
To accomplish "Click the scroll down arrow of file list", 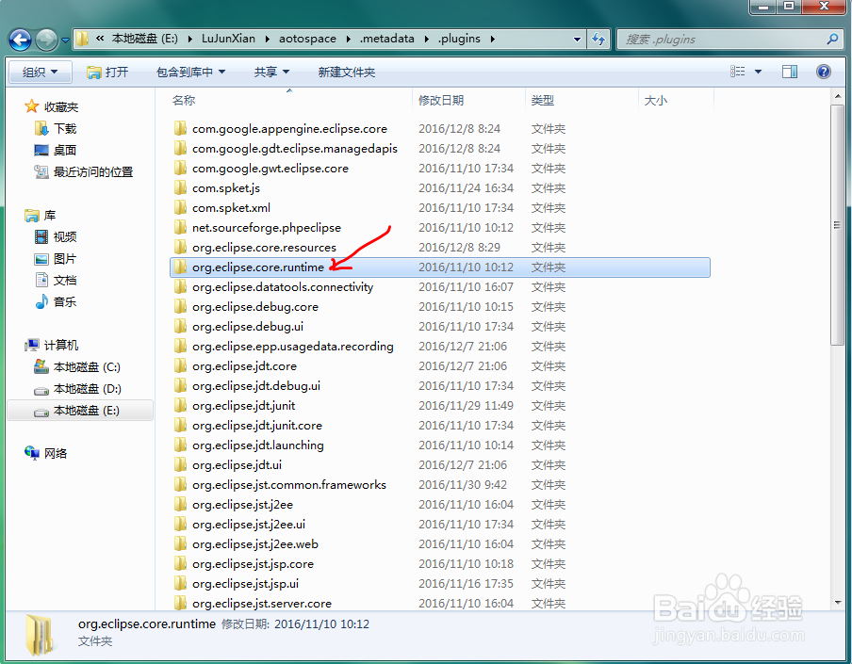I will pyautogui.click(x=837, y=602).
